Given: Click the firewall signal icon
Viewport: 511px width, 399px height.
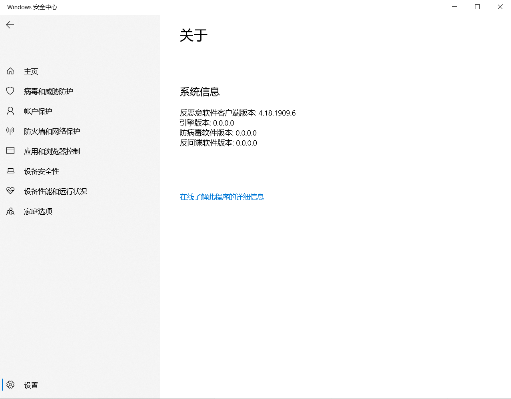Looking at the screenshot, I should point(10,131).
